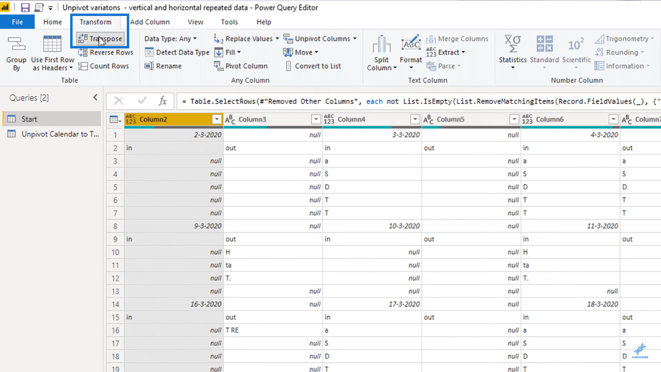
Task: Click the Column2 header
Action: coord(174,120)
